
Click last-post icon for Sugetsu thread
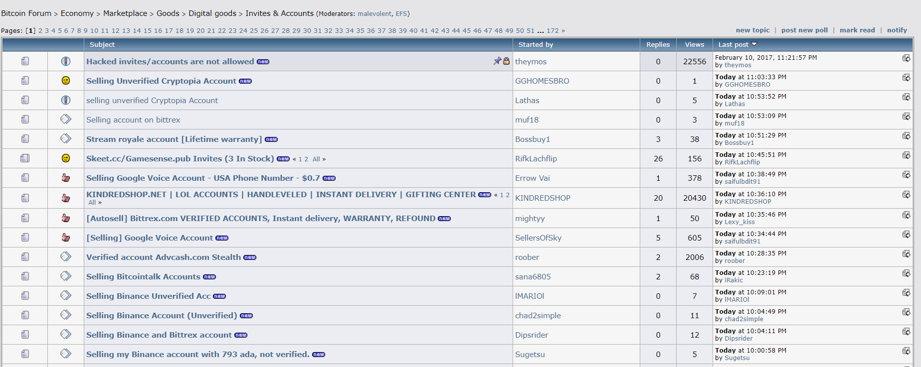pyautogui.click(x=906, y=351)
